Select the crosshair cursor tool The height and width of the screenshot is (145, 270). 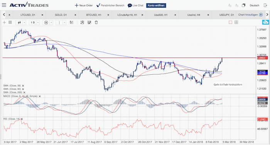tap(4, 22)
